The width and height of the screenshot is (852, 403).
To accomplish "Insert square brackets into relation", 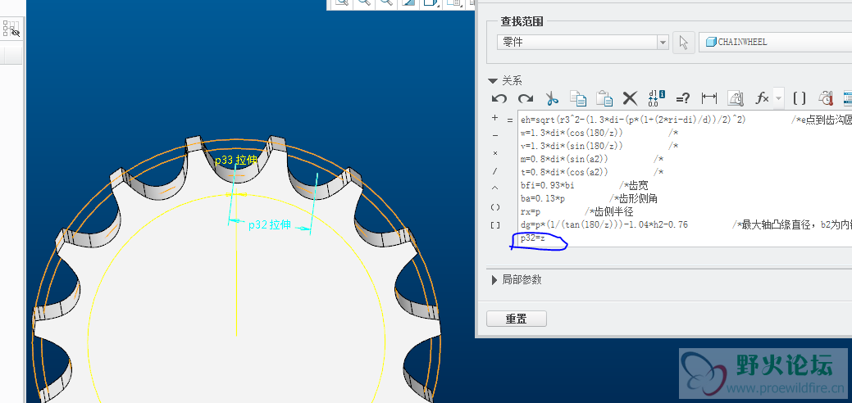I will point(495,225).
